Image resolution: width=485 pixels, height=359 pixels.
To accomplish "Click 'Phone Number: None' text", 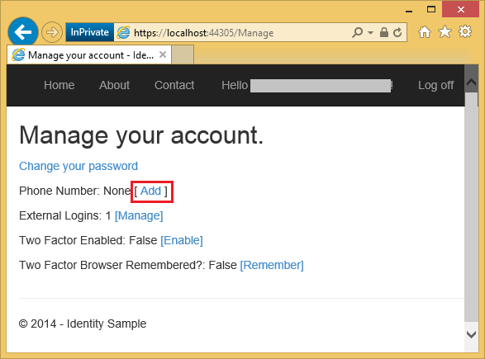I will 75,191.
